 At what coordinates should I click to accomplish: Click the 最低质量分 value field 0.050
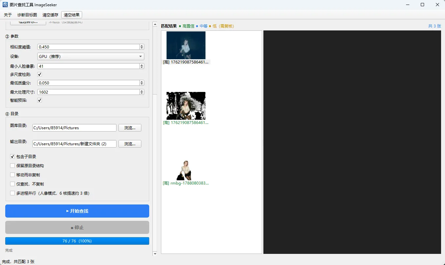pos(88,83)
